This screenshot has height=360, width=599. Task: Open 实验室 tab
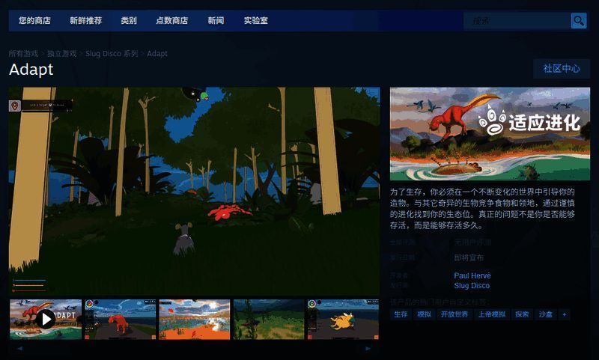255,21
